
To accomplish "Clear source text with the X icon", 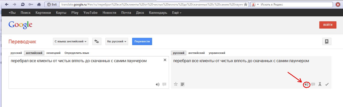I will click(x=165, y=60).
